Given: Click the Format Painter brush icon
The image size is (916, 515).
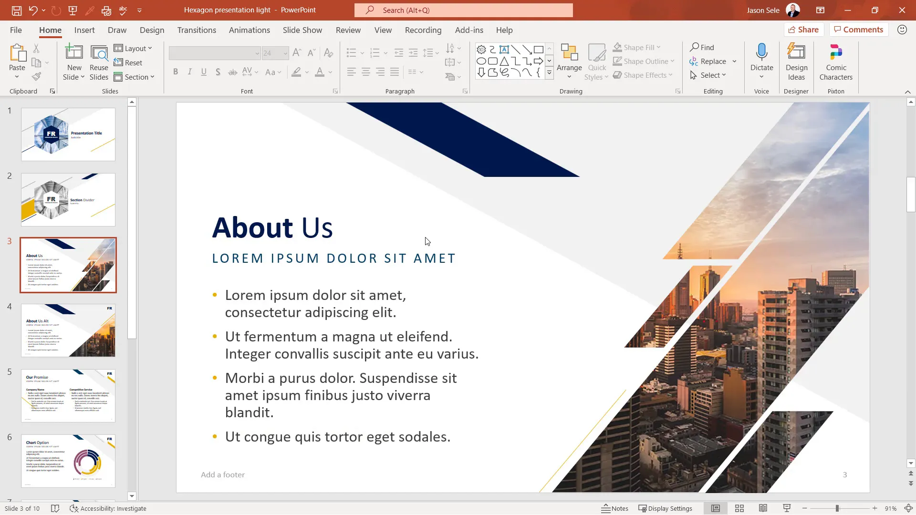Looking at the screenshot, I should click(36, 76).
